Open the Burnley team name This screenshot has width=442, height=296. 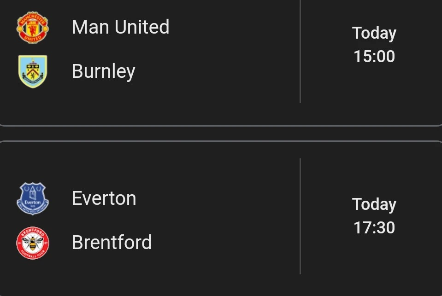click(103, 71)
